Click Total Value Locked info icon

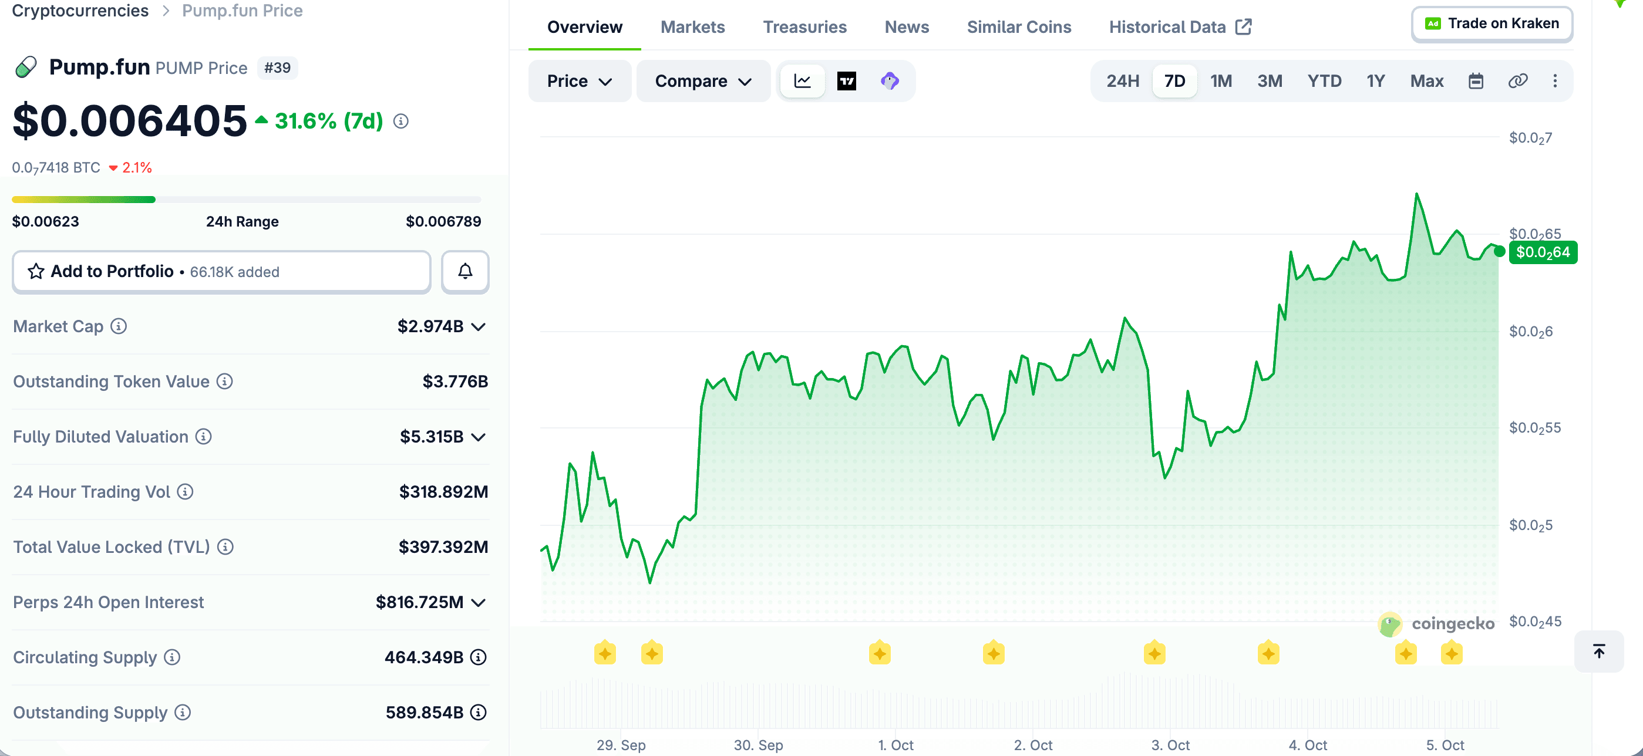click(225, 547)
